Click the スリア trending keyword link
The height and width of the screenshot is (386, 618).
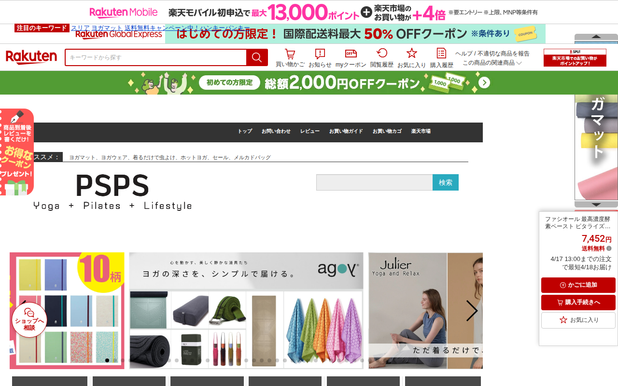coord(80,28)
